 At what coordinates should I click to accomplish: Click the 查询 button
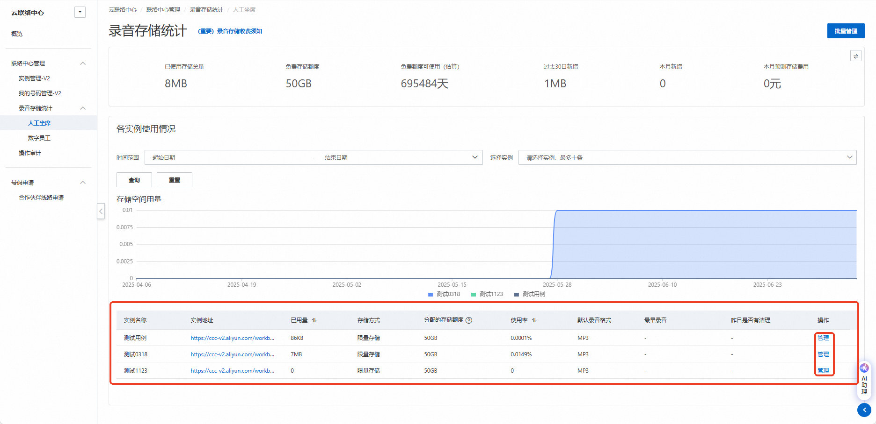click(134, 180)
